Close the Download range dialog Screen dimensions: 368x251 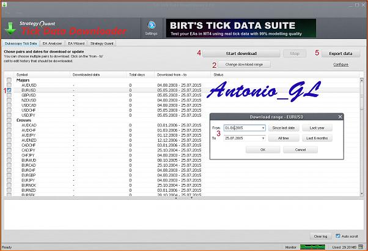340,117
